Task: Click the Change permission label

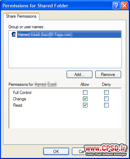Action: [19, 99]
